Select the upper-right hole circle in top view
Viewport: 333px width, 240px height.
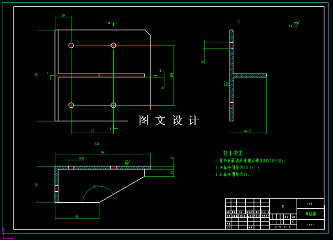113,45
